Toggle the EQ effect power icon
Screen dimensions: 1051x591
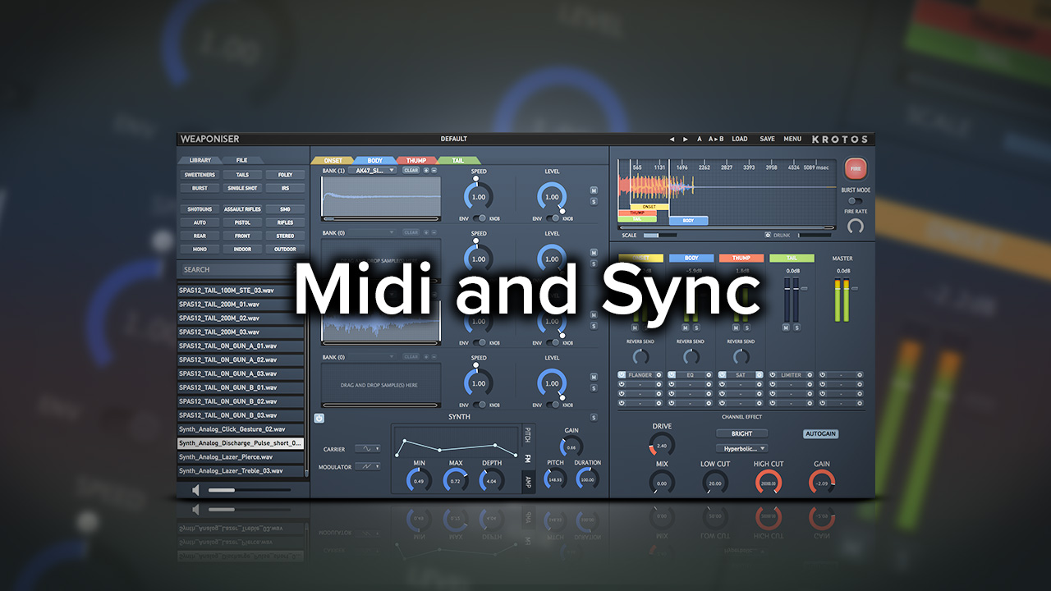[672, 375]
